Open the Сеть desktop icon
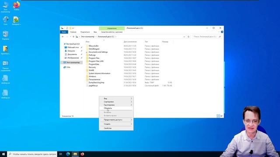280x157 pixels. 6,20
